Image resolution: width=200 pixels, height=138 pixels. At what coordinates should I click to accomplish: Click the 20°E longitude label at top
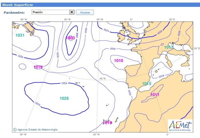pos(172,20)
